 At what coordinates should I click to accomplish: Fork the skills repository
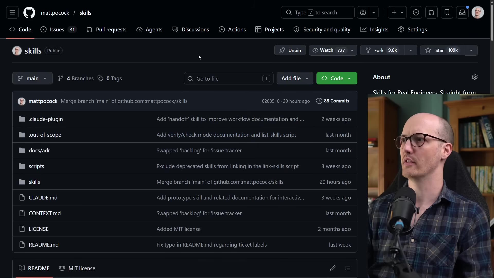coord(382,50)
